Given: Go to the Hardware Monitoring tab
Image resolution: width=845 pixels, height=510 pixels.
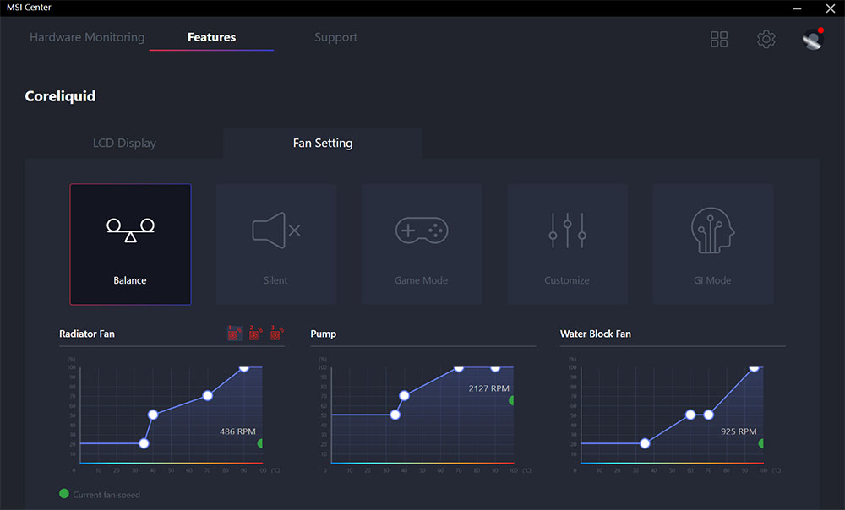Looking at the screenshot, I should tap(87, 37).
